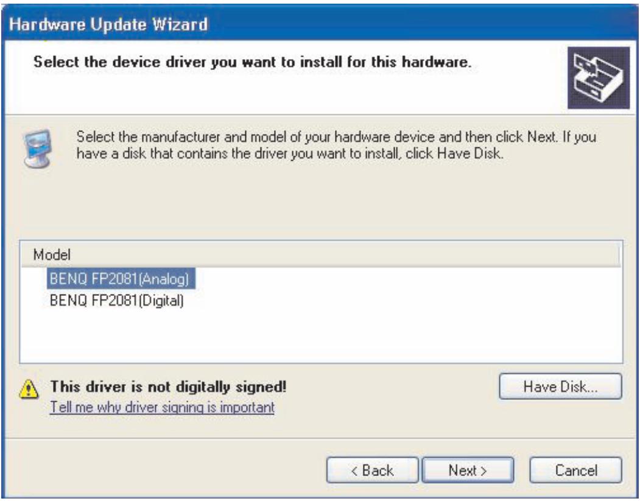
Task: Open 'Tell me why driver signing is important'
Action: pyautogui.click(x=162, y=407)
